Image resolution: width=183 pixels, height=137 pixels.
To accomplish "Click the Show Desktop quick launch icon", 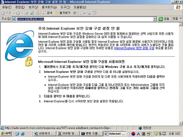I will point(17,134).
